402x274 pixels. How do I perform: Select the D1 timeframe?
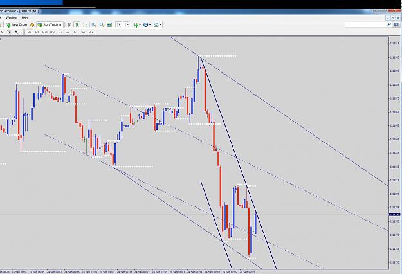point(75,32)
